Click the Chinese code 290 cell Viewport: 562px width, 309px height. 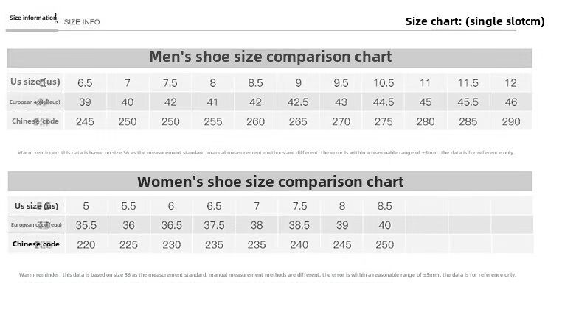(510, 121)
